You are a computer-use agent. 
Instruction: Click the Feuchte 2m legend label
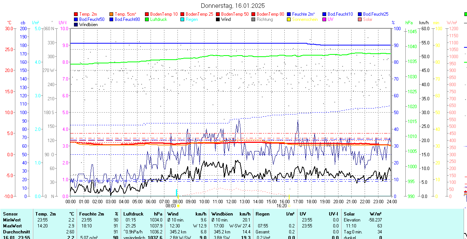click(303, 14)
